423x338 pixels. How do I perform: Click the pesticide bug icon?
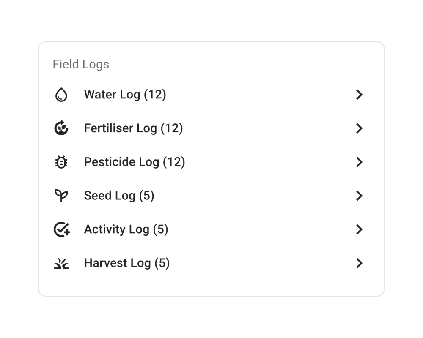point(61,162)
